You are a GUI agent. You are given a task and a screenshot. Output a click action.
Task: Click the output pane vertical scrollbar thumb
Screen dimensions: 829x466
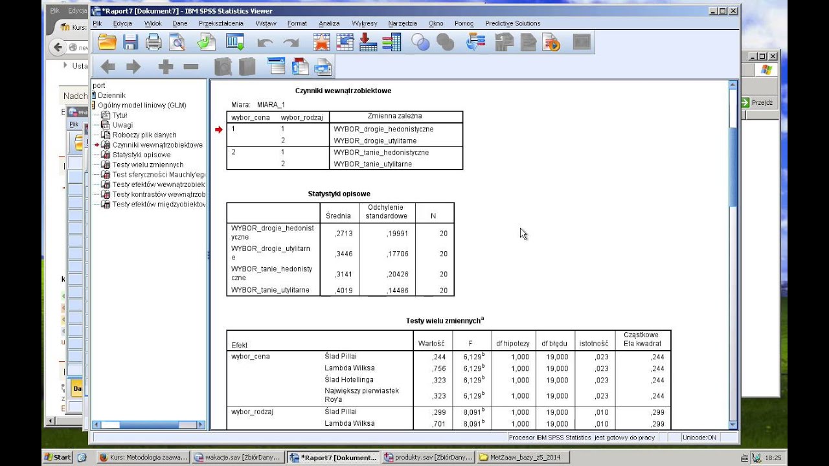(733, 166)
